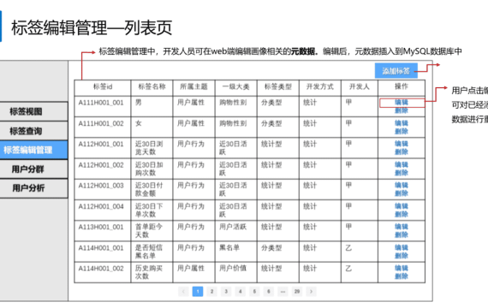
Task: Go to page 4 in pagination
Action: [240, 292]
